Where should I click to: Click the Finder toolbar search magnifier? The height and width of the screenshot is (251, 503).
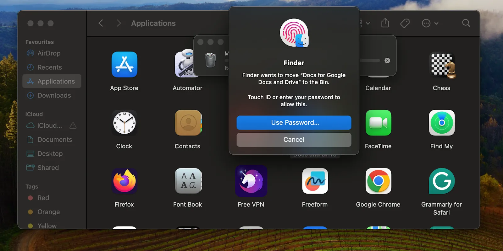pos(466,23)
